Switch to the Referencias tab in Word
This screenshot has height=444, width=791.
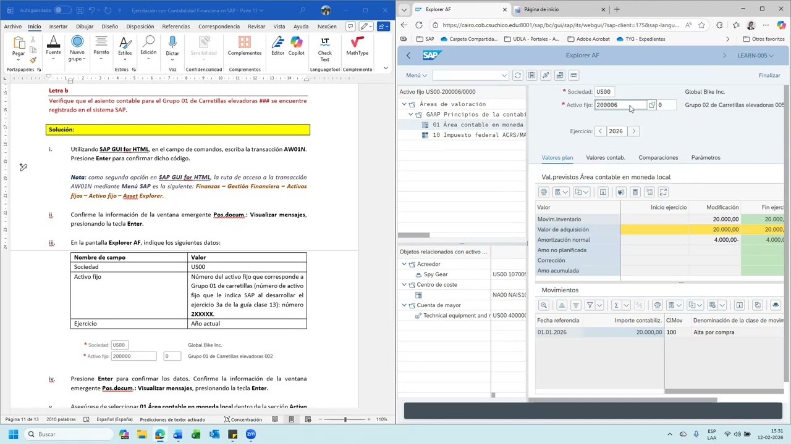[176, 27]
